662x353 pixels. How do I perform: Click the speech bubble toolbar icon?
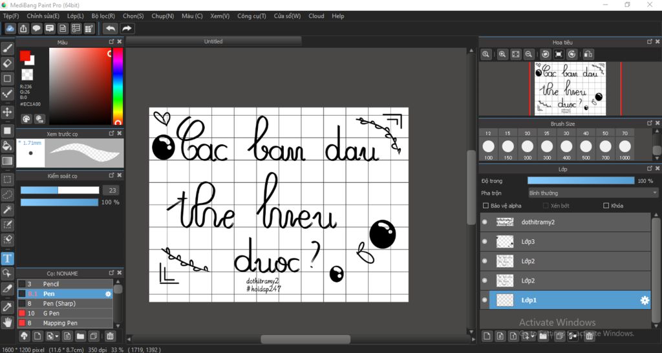37,28
